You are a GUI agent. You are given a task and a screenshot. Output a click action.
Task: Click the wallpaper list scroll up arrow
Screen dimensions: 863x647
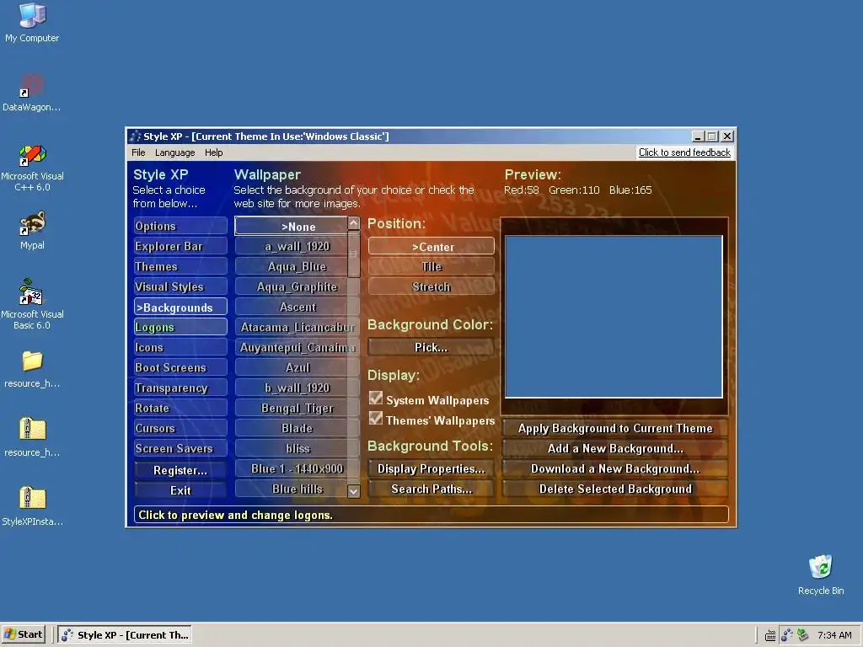pos(354,222)
